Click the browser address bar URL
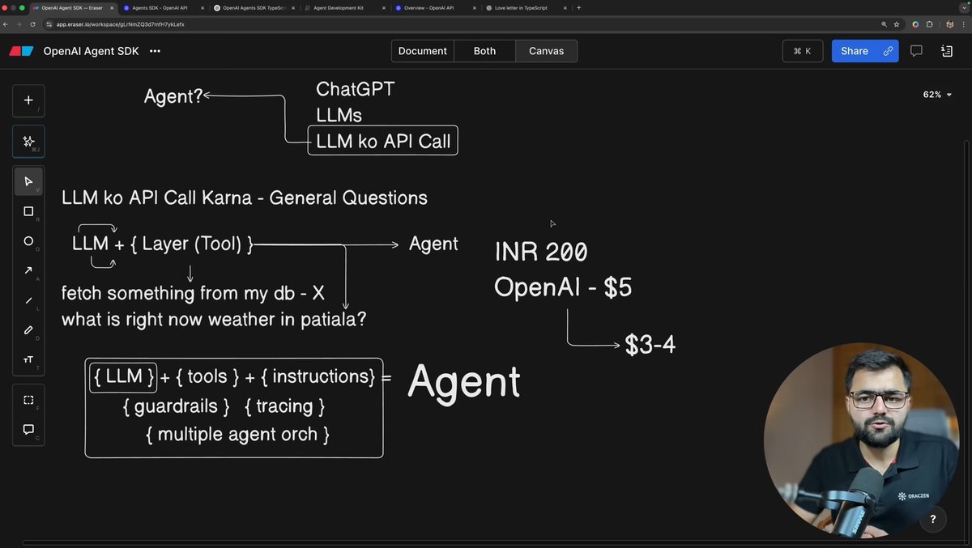The width and height of the screenshot is (972, 548). (x=121, y=24)
